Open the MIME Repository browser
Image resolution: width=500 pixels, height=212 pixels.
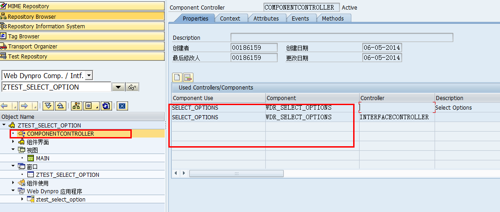(82, 6)
